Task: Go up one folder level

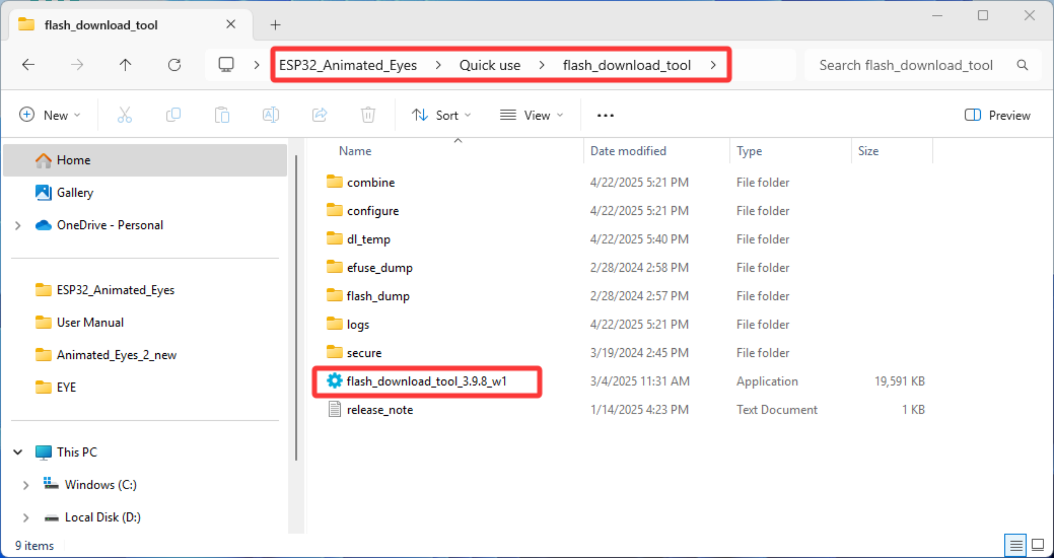Action: click(x=125, y=65)
